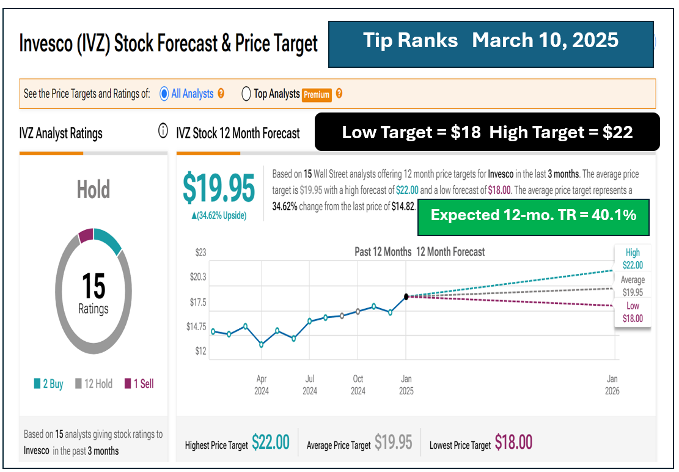Click the Lowest Price Target $18.00 value

(x=513, y=443)
